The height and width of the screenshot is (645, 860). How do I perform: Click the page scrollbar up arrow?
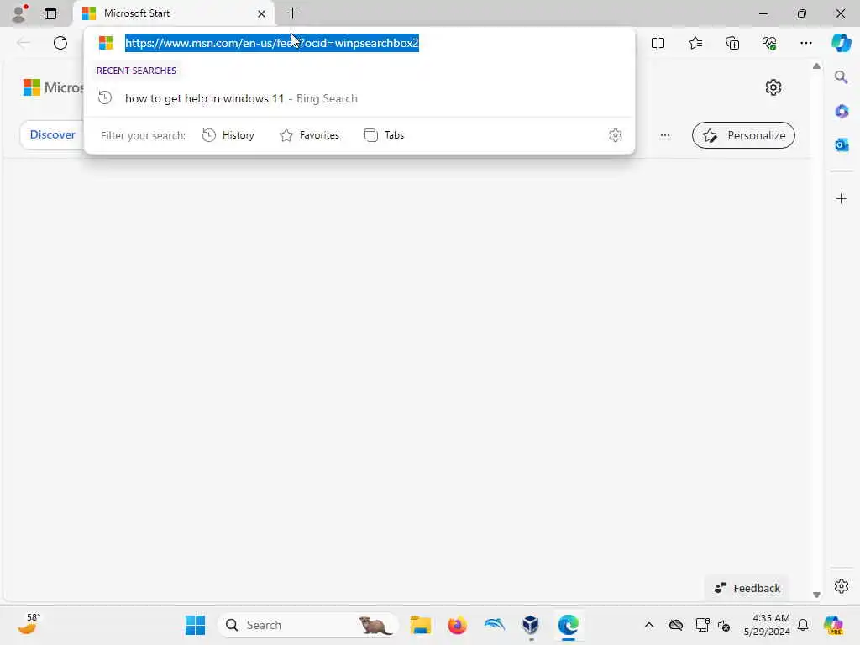click(x=816, y=66)
